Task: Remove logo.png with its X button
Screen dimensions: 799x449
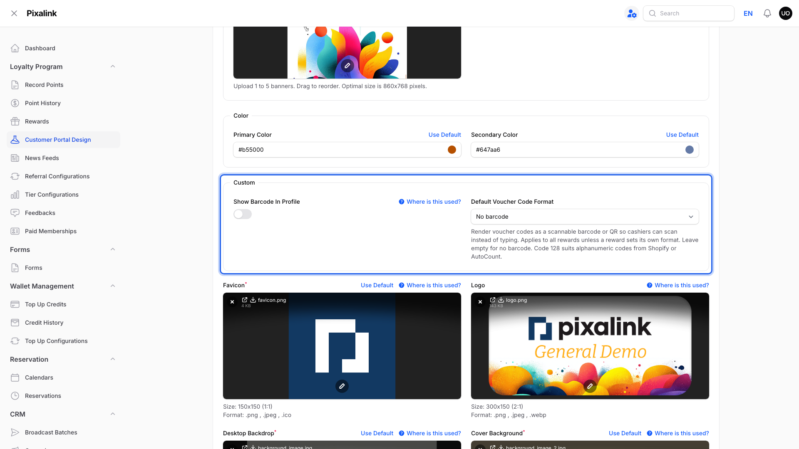Action: (480, 302)
